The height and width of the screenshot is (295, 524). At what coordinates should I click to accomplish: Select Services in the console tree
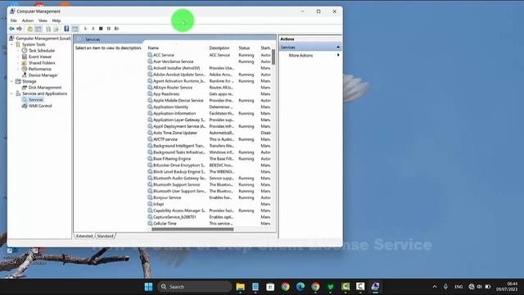click(x=36, y=100)
